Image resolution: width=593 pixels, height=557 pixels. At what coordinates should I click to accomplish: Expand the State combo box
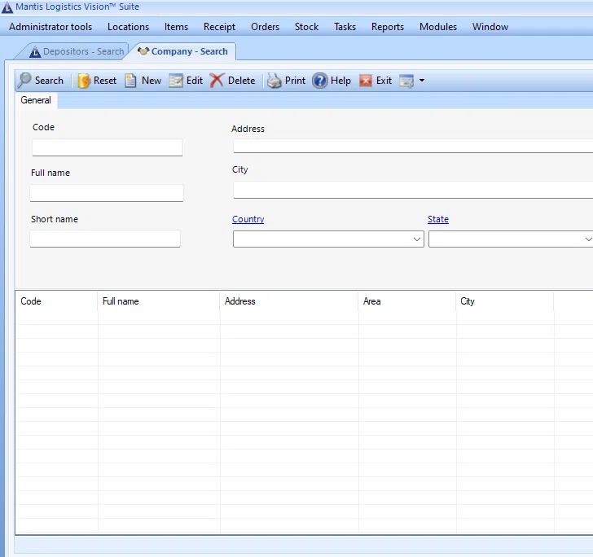click(x=588, y=239)
